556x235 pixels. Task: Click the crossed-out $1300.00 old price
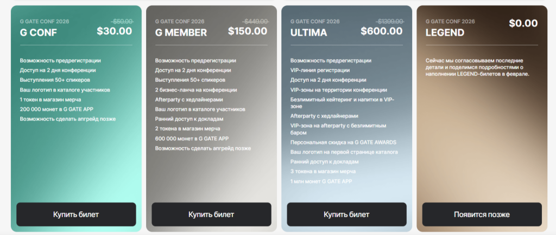pos(390,21)
